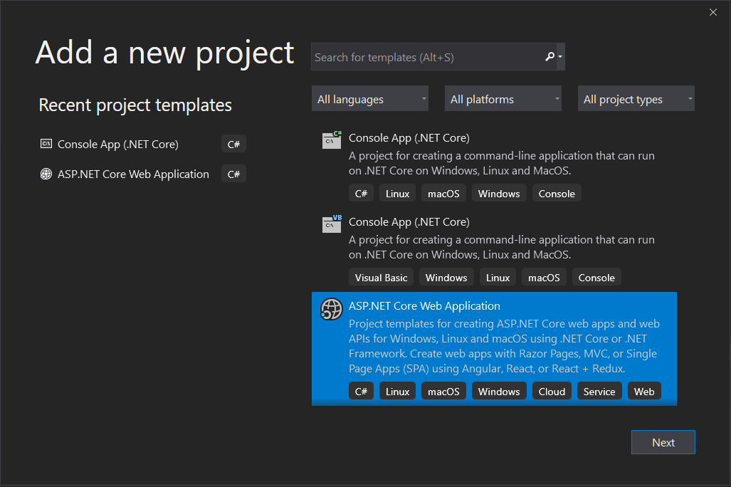Click macOS tag under VB Console App
Screen dimensions: 731x487
tap(544, 278)
